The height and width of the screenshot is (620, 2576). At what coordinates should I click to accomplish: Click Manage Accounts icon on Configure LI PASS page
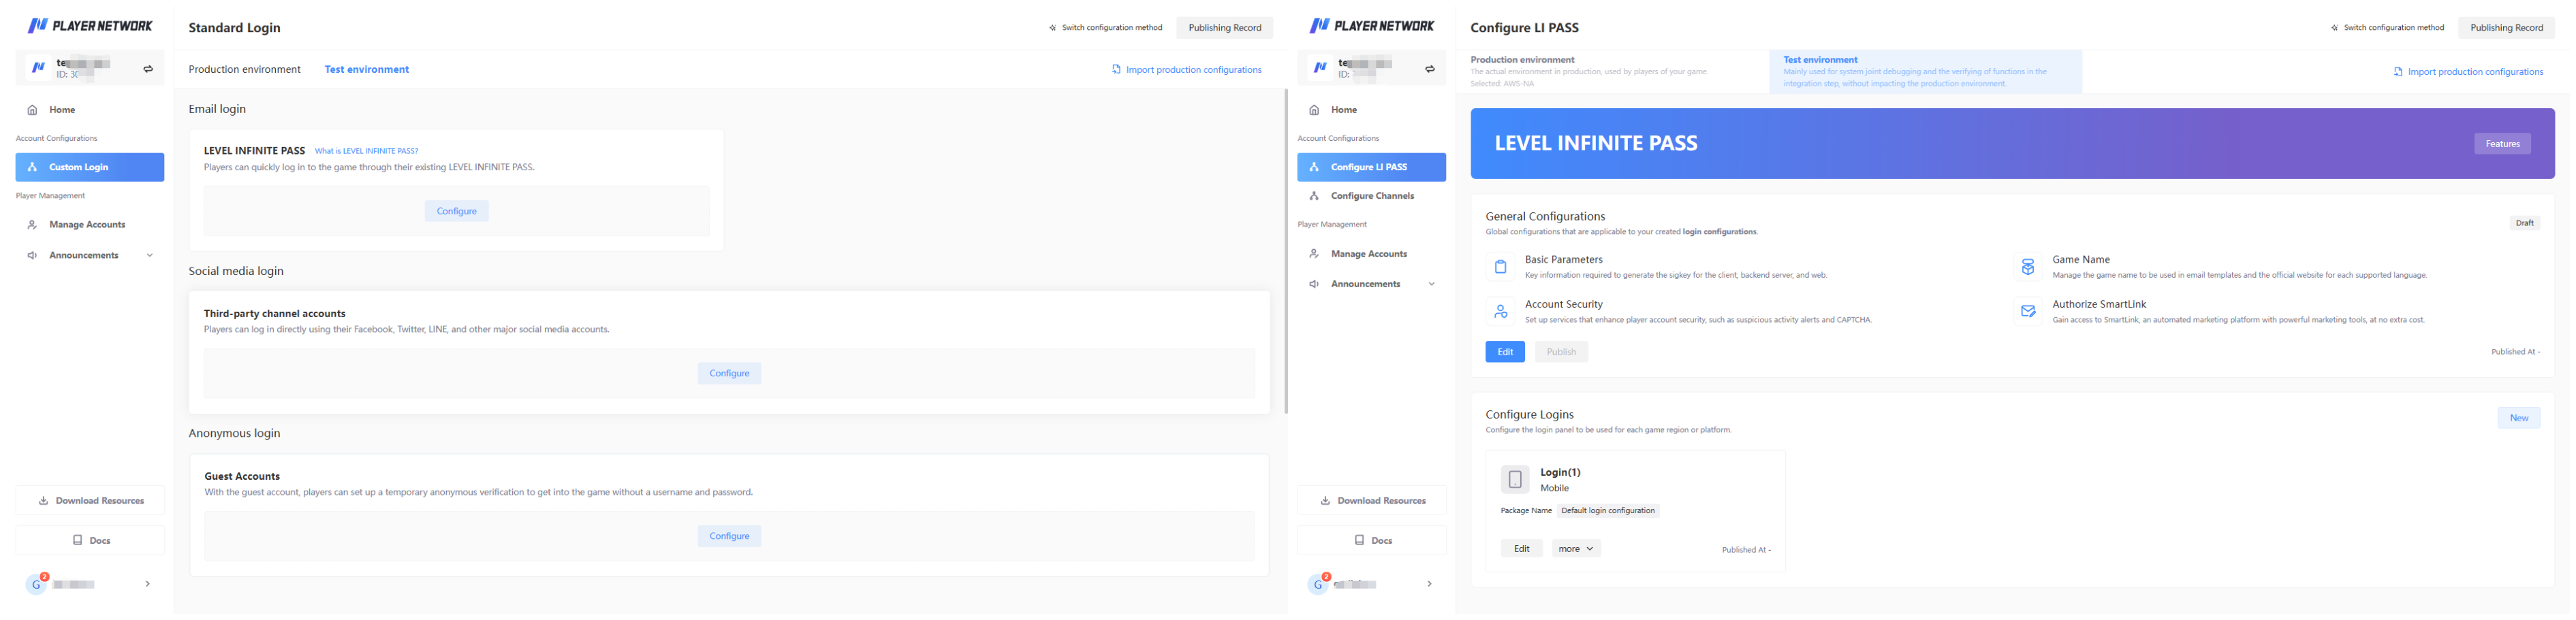1314,254
